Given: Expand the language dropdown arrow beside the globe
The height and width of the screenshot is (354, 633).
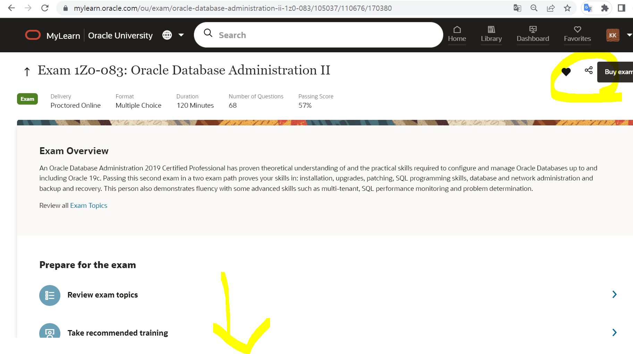Looking at the screenshot, I should coord(181,35).
